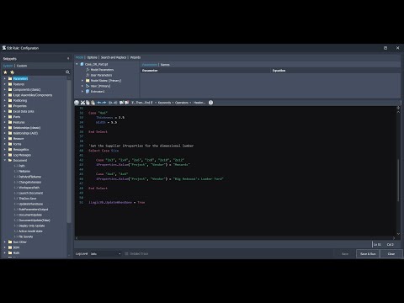Screen dimensions: 404x303
Task: Switch to the System snippets tab
Action: click(8, 66)
